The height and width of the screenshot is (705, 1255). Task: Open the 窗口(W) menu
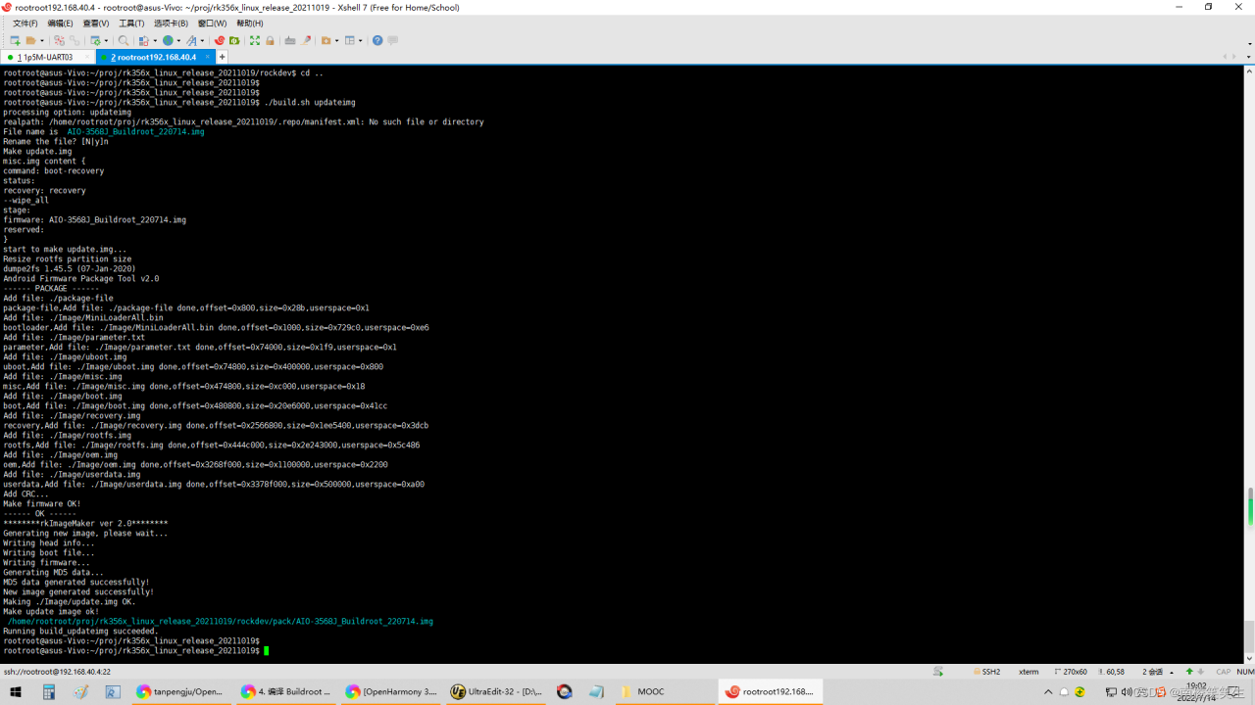pos(212,23)
